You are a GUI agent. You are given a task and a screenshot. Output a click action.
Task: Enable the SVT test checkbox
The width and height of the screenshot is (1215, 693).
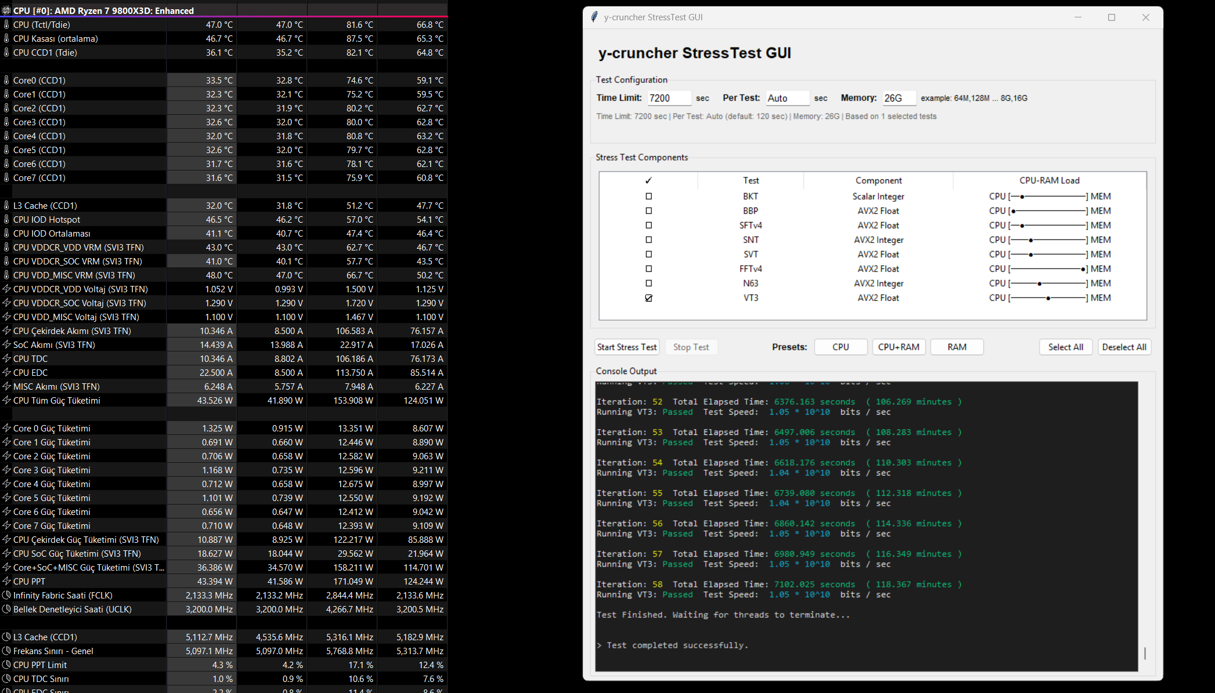(x=648, y=254)
